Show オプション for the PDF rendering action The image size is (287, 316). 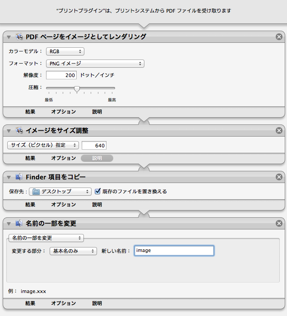[64, 112]
